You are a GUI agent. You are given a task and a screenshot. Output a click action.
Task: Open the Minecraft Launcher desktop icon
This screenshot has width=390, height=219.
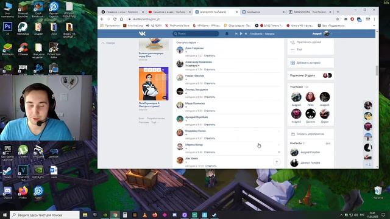tap(23, 10)
